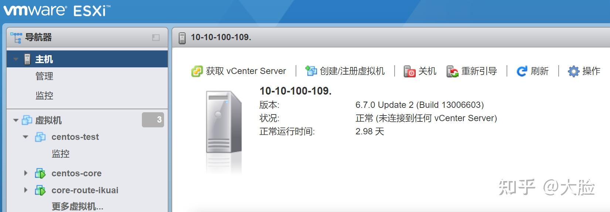610x212 pixels.
Task: Click the blue Refresh (刷新) icon
Action: point(522,71)
